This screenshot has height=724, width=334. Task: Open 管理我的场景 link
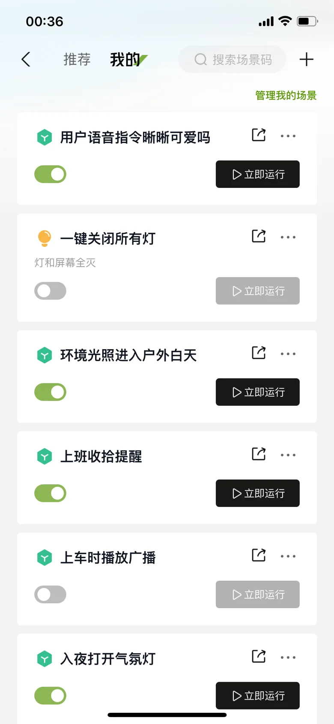point(286,95)
